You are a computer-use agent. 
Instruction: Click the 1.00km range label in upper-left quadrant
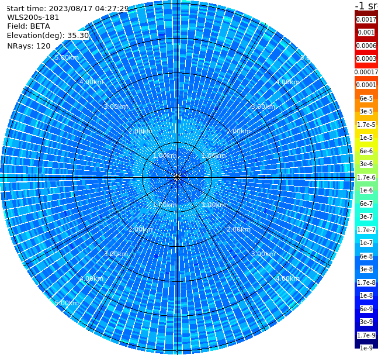pyautogui.click(x=165, y=156)
